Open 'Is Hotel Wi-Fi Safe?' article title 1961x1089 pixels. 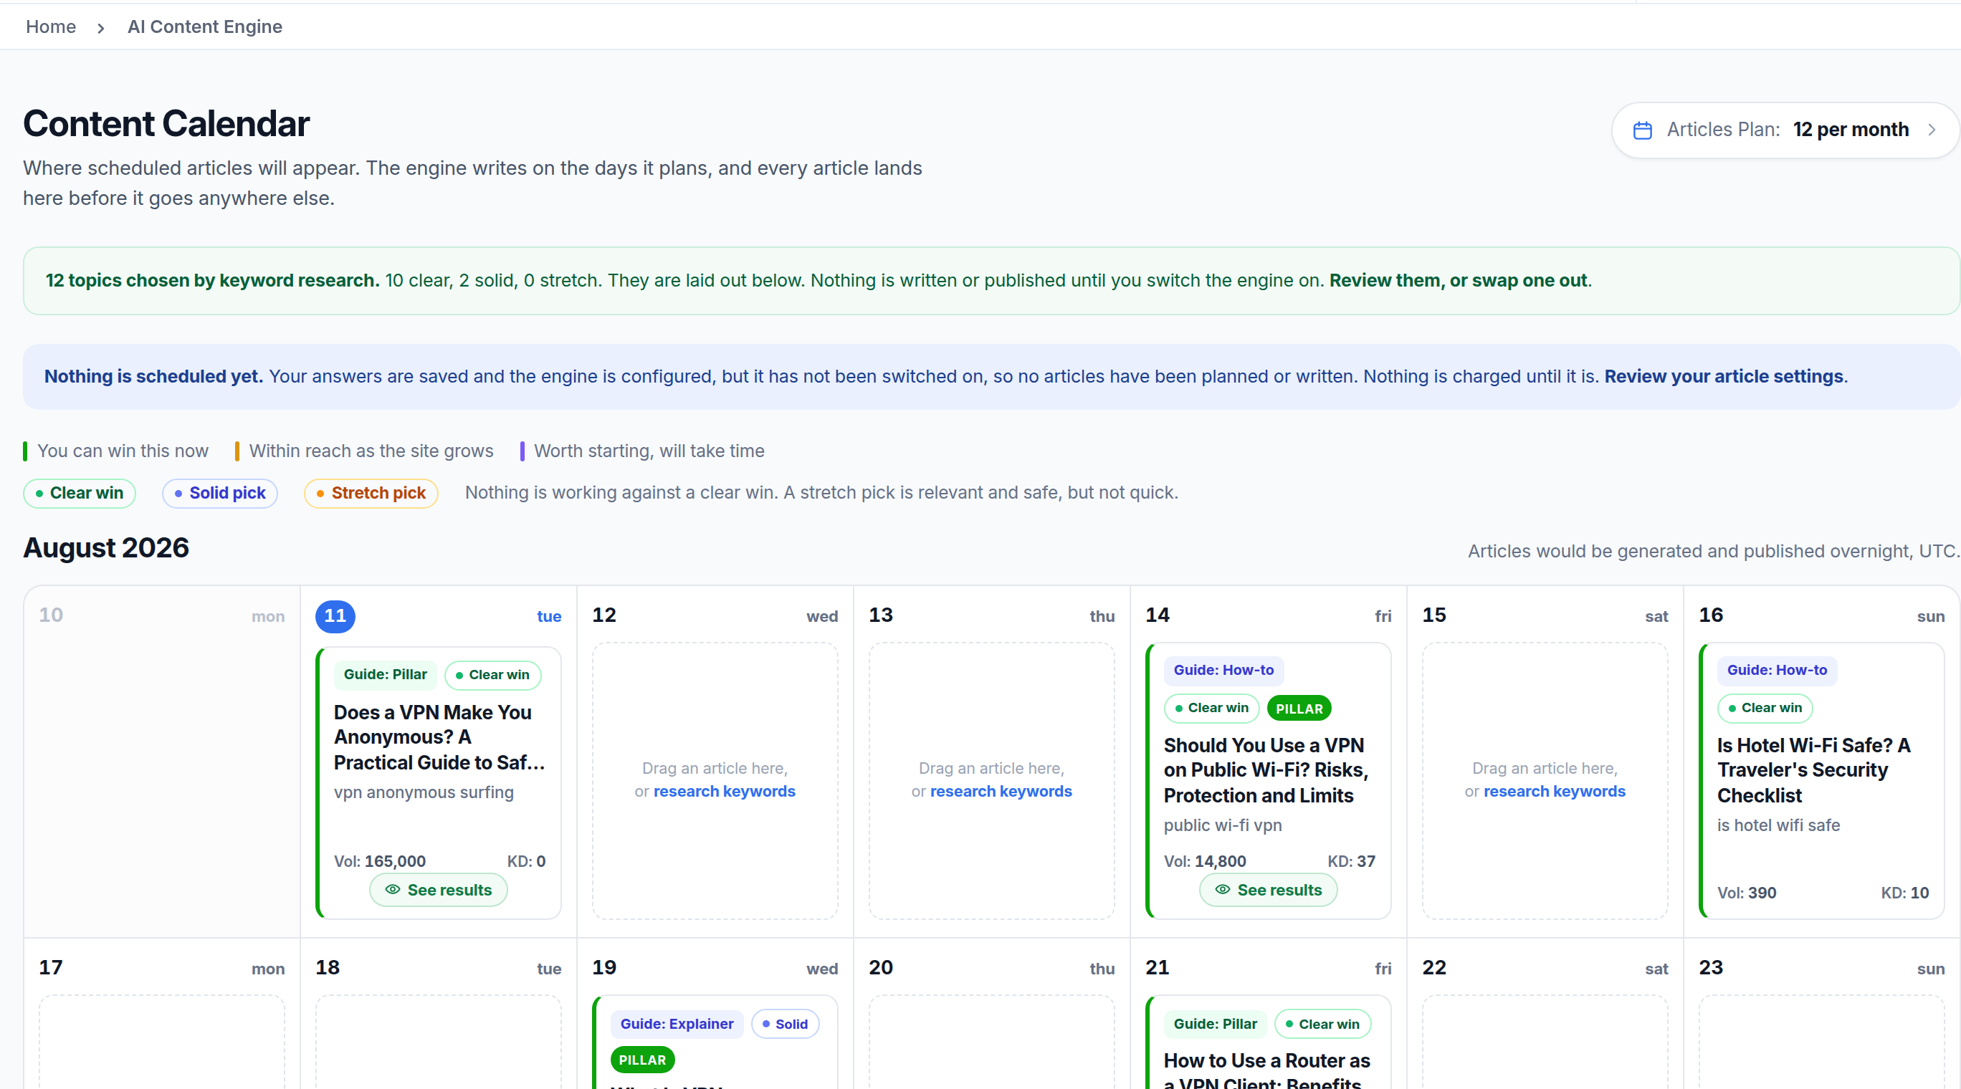[1813, 770]
